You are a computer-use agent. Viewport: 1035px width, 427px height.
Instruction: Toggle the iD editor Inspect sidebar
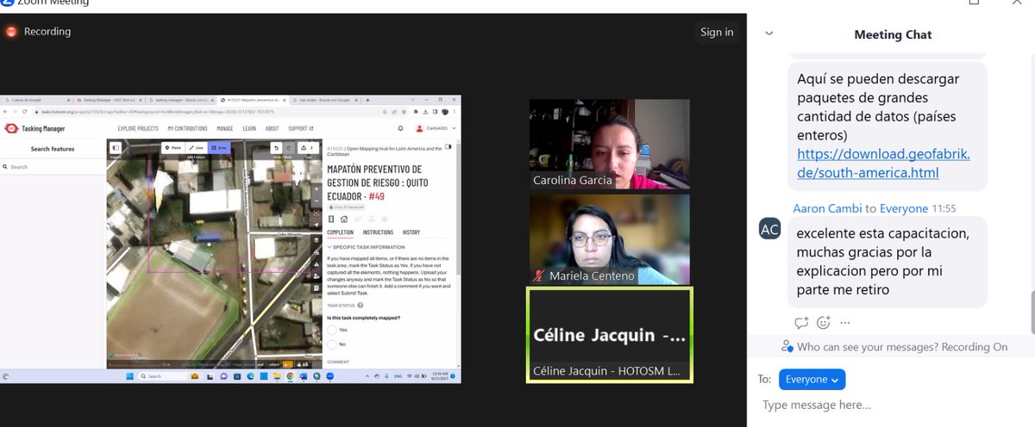[x=116, y=147]
